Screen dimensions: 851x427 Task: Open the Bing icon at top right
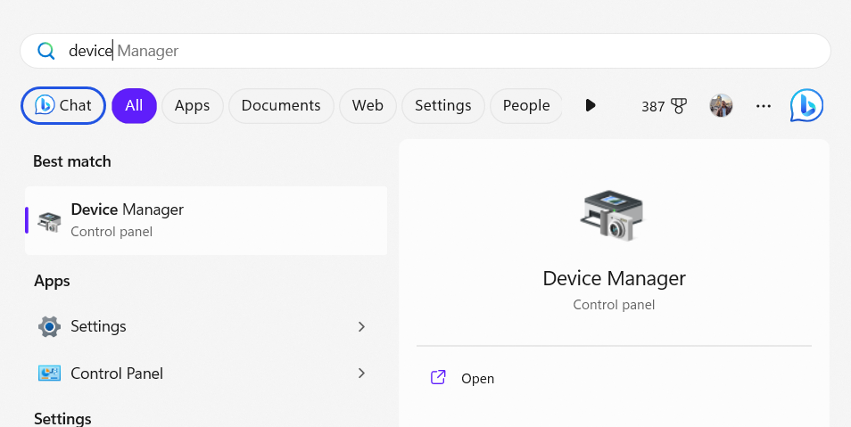(806, 105)
